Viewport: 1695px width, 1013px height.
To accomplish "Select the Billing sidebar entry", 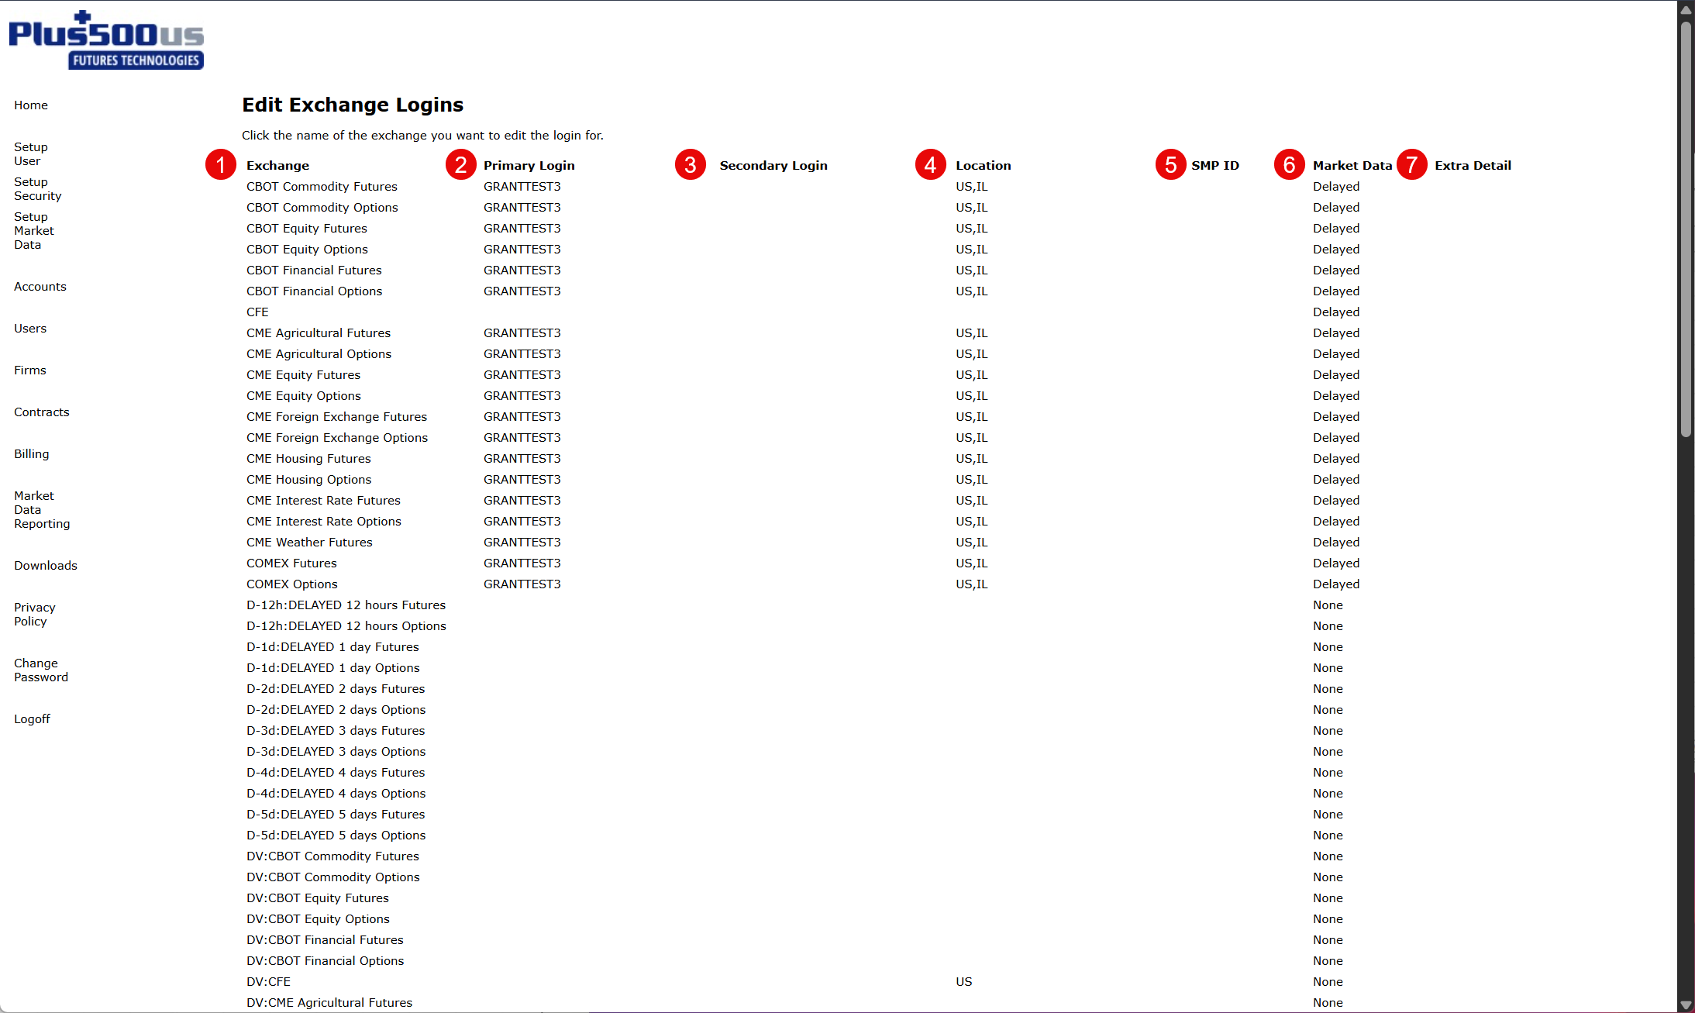I will [32, 454].
